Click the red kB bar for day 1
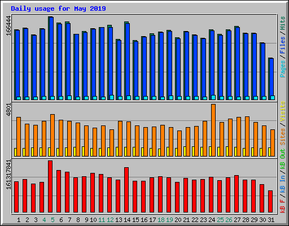Image resolution: width=289 pixels, height=226 pixels. (16, 197)
